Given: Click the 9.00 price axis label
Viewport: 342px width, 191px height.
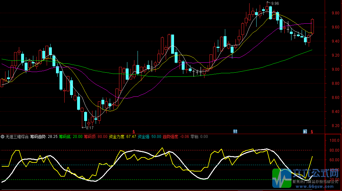Looking at the screenshot, I should 336,69.
